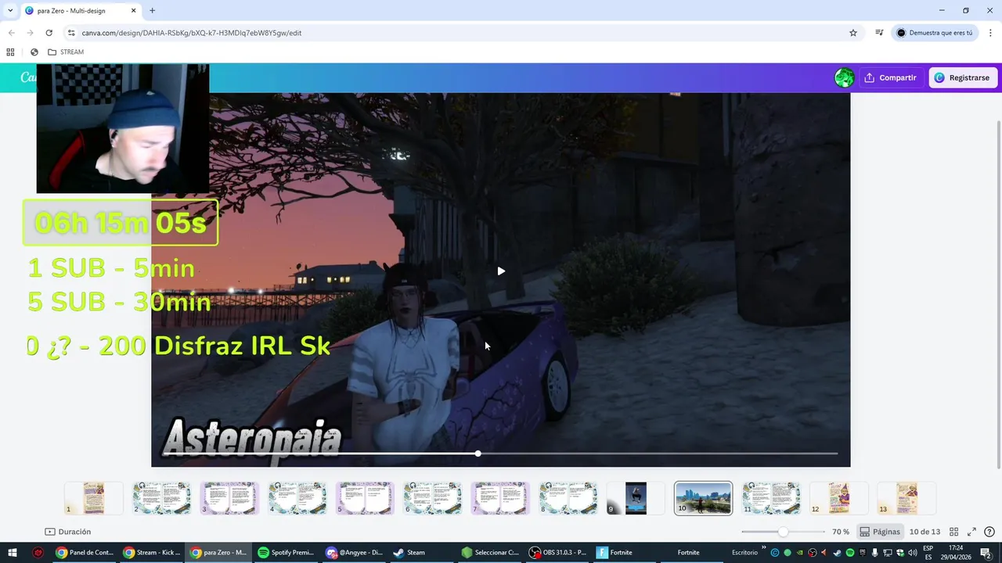Viewport: 1002px width, 563px height.
Task: Open the green user avatar icon
Action: pos(844,77)
